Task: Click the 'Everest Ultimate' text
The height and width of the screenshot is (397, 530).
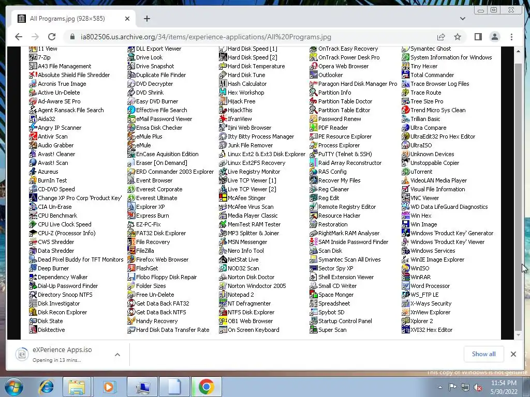Action: tap(156, 198)
